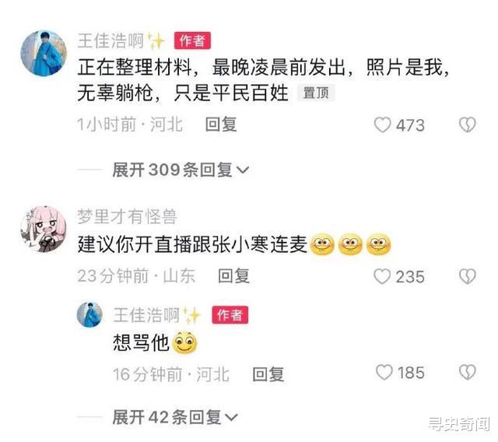Viewport: 498px width, 442px height.
Task: Open 王佳浩啊 avatar on pinned comment
Action: 44,53
